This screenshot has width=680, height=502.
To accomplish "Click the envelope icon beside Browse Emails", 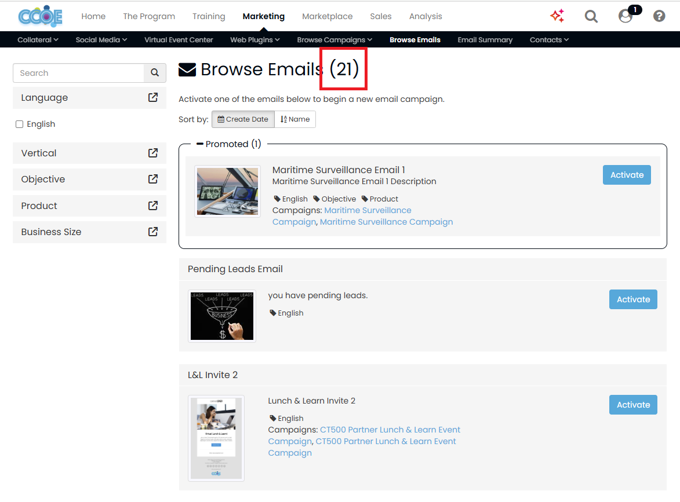I will [187, 69].
